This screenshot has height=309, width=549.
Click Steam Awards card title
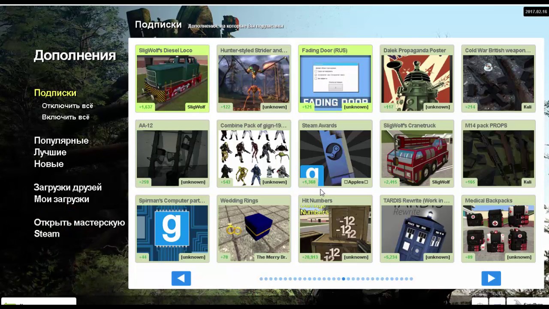click(319, 125)
